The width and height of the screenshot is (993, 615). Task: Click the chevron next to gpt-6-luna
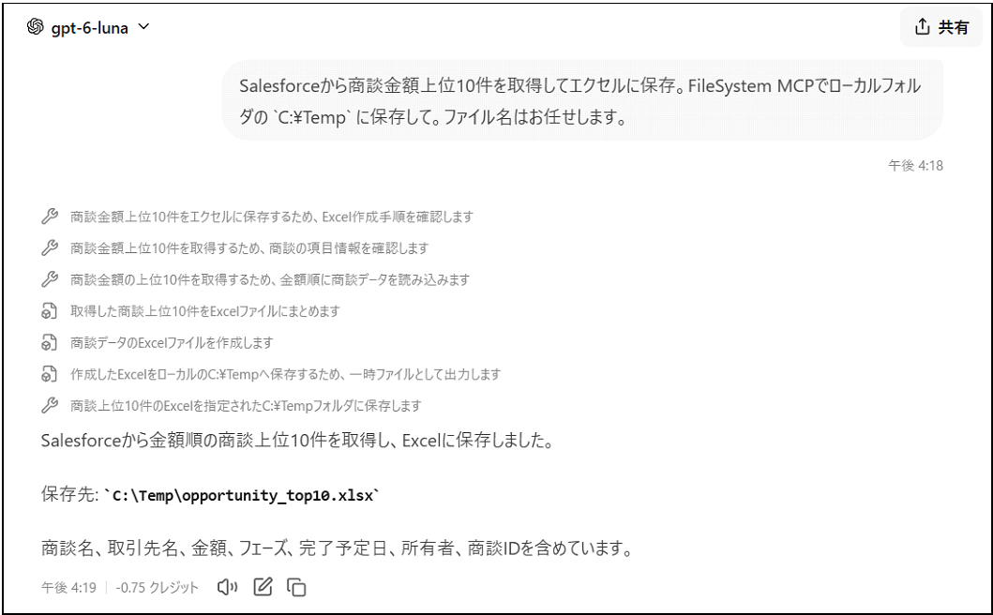[x=143, y=26]
